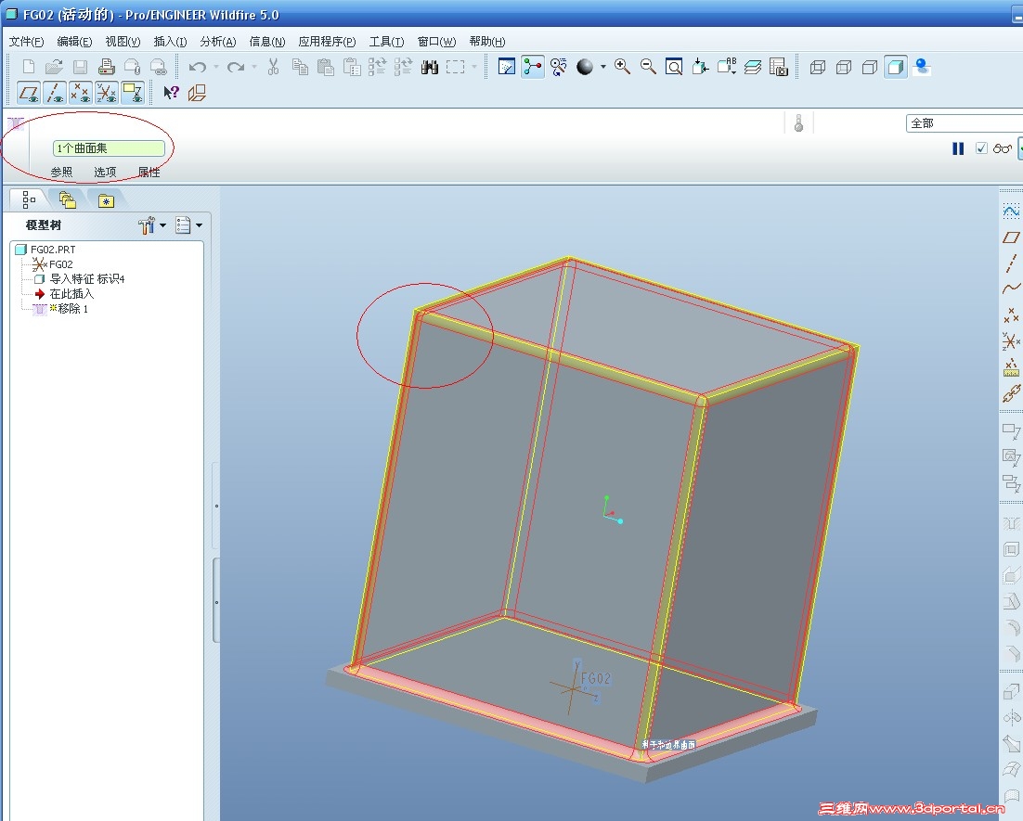Toggle coordinate systems display
The width and height of the screenshot is (1023, 821).
107,93
